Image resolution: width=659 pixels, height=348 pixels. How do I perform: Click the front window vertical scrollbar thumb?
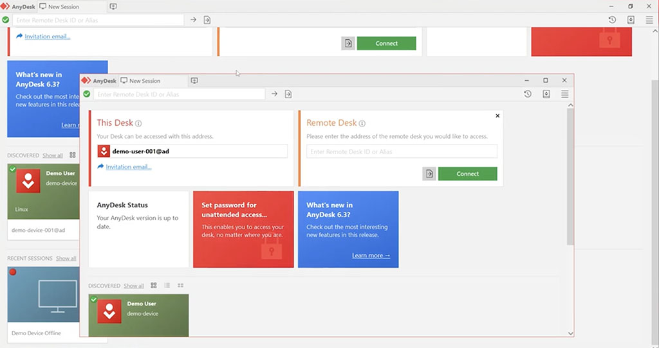(x=570, y=176)
